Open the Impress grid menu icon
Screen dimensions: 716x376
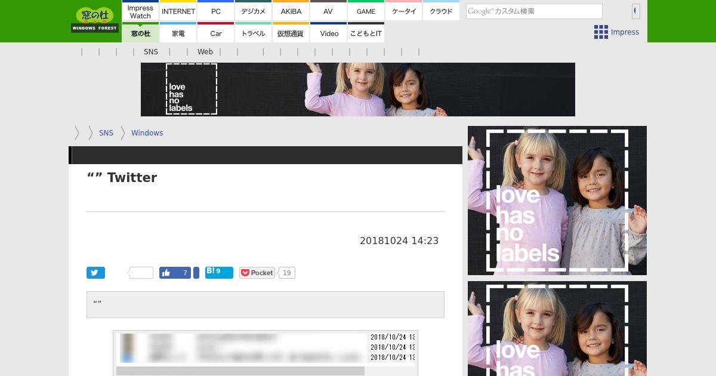click(x=601, y=32)
